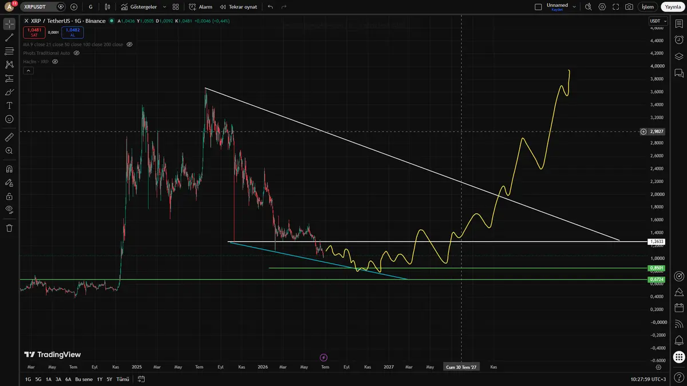
Task: Open the emoji and icons tool
Action: tap(9, 119)
